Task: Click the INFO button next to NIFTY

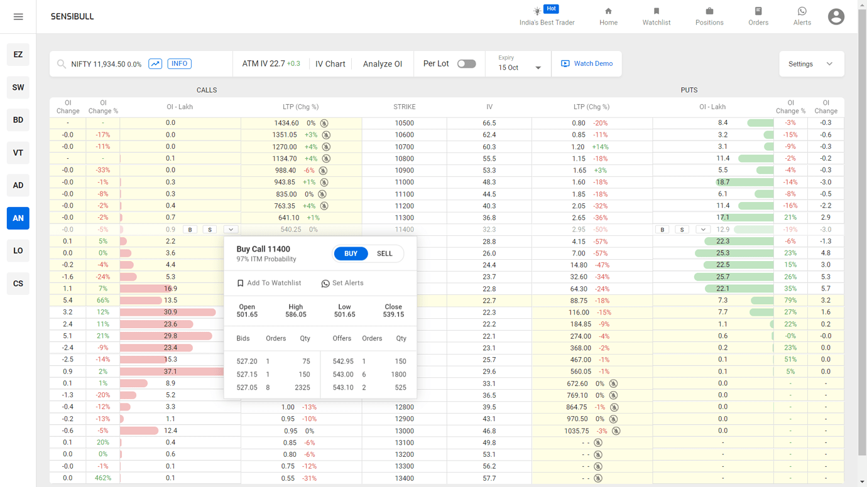Action: tap(180, 64)
